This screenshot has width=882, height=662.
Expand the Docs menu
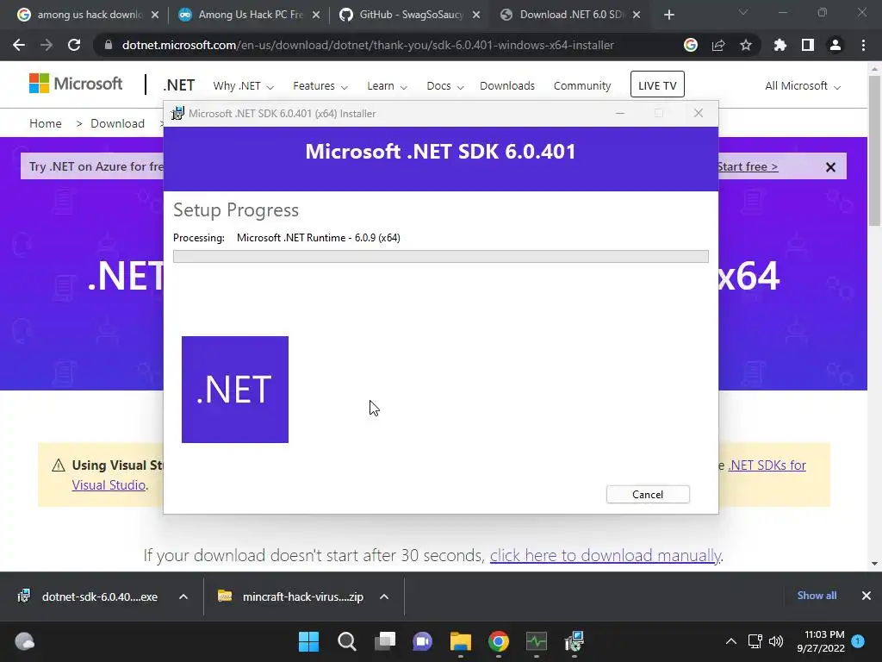click(445, 86)
